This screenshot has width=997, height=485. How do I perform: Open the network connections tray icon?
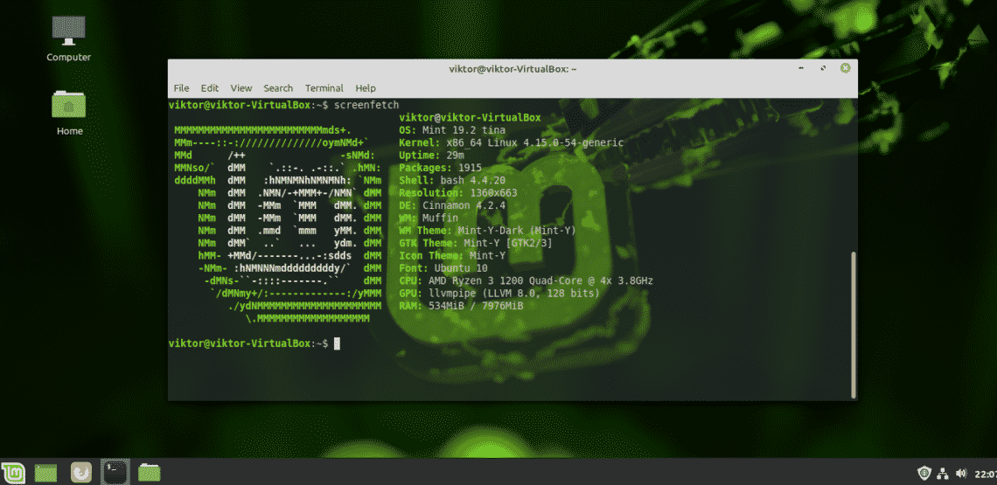point(943,473)
